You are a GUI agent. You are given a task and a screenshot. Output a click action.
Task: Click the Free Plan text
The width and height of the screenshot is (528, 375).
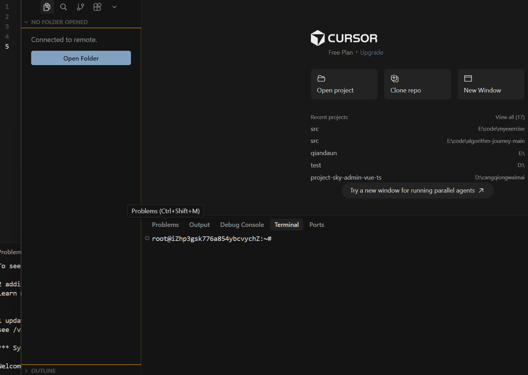click(341, 53)
